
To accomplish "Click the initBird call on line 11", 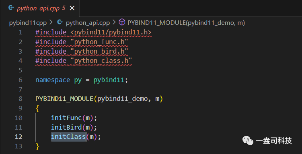I will pyautogui.click(x=66, y=127).
